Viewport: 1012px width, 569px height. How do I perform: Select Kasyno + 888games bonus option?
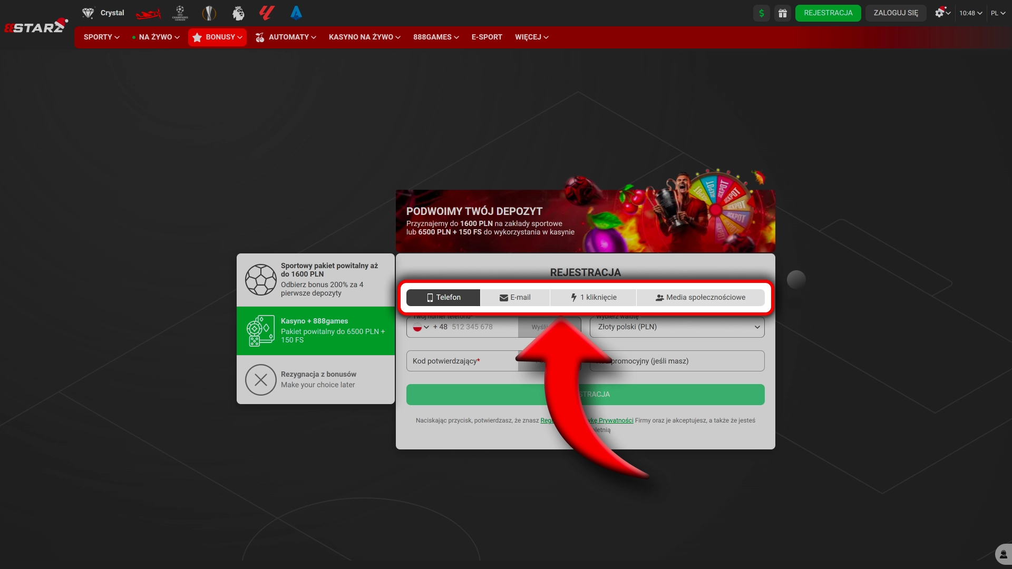316,331
